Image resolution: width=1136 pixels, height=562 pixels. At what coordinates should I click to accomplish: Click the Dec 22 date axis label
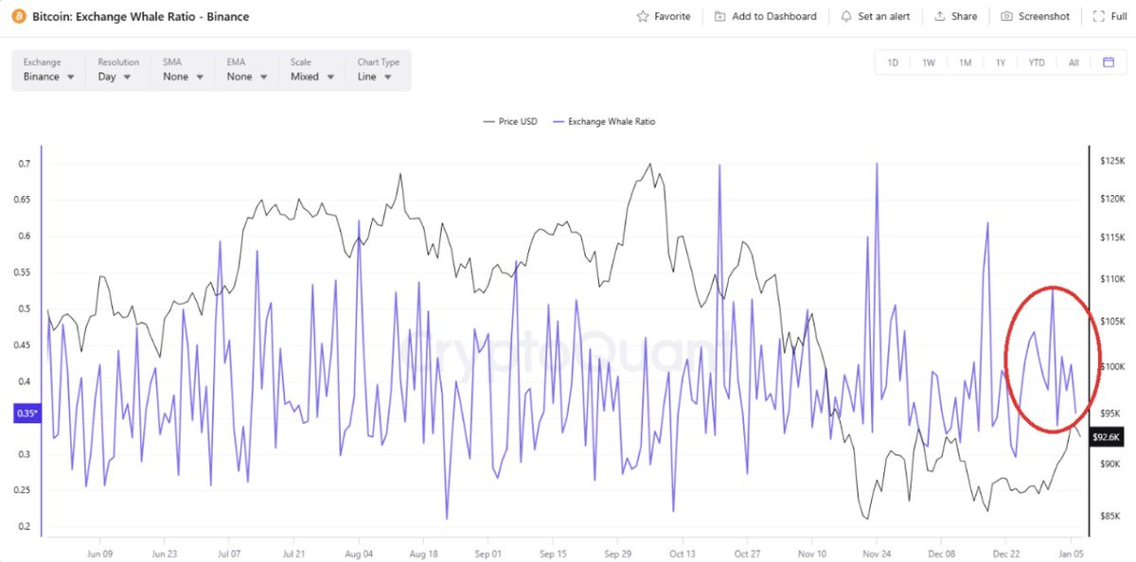1006,553
